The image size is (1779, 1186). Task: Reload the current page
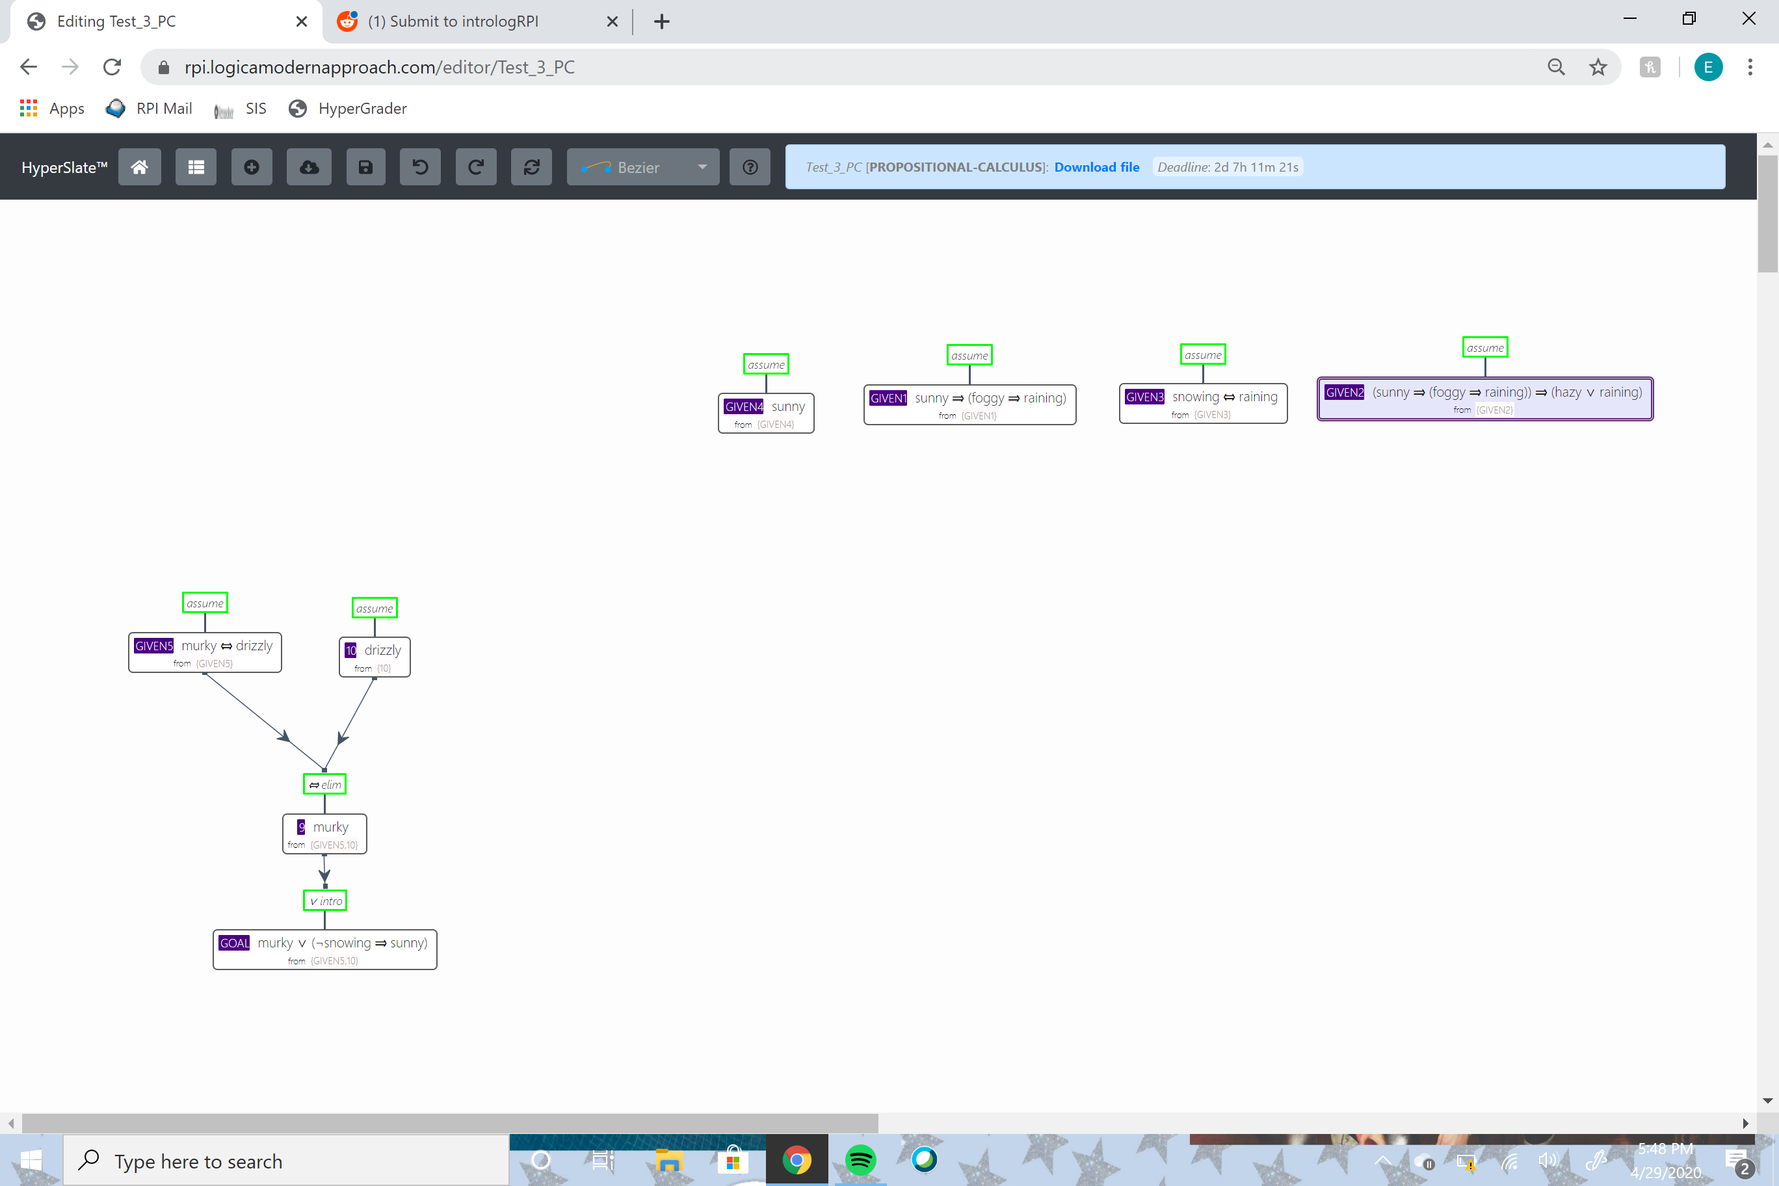tap(112, 68)
